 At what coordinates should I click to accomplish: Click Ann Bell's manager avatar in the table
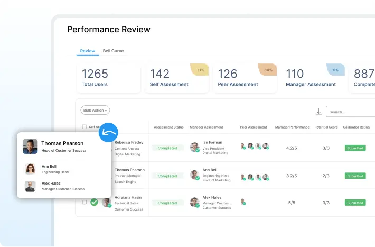(x=194, y=175)
